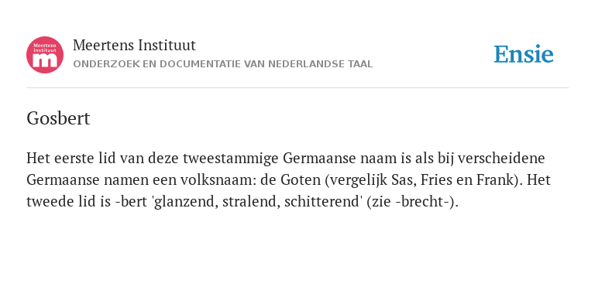Click the round Meertens Instituut logo
The width and height of the screenshot is (595, 297).
tap(45, 55)
